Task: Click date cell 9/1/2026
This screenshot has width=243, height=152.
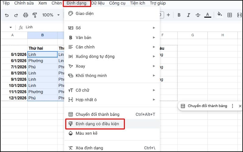Action: (14, 79)
